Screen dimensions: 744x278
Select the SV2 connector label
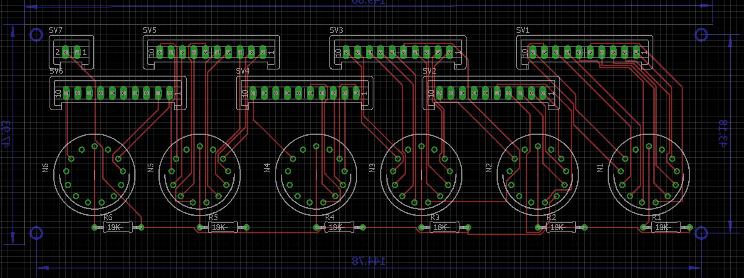pyautogui.click(x=429, y=71)
